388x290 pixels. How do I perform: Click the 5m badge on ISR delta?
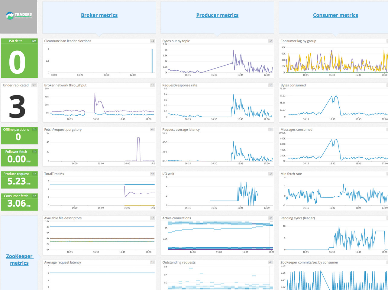tap(34, 41)
